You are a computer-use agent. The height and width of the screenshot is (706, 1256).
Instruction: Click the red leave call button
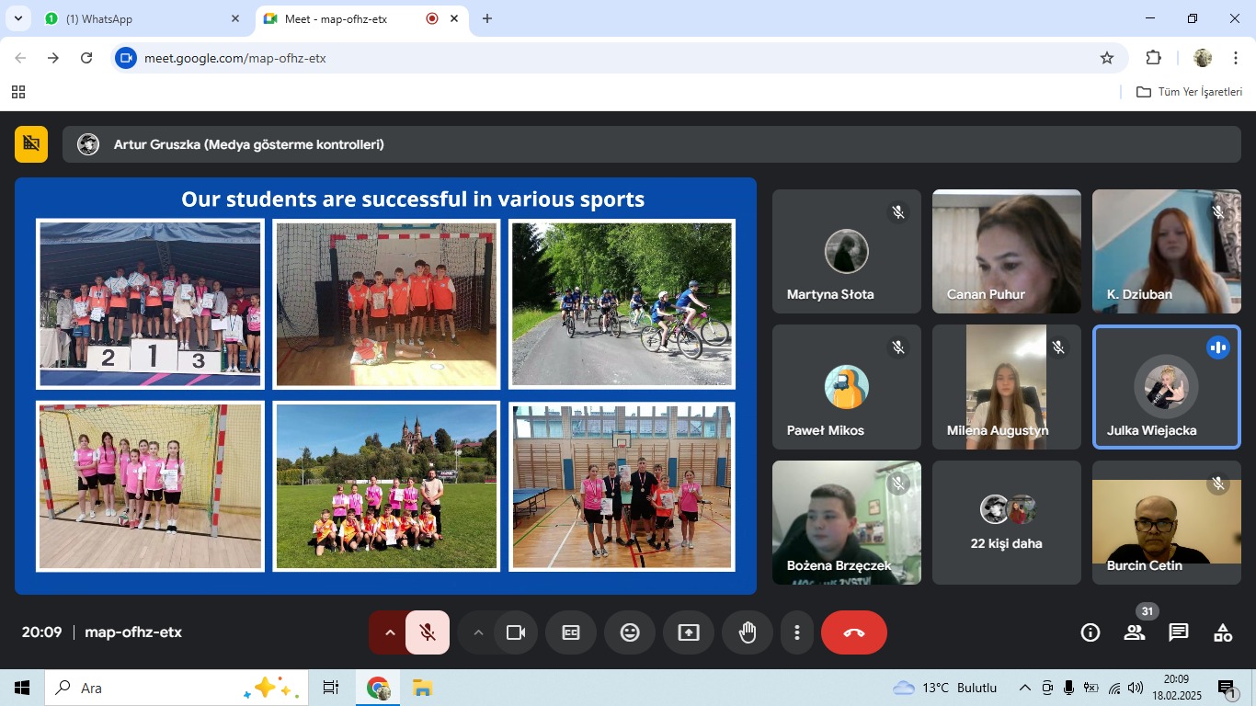tap(853, 632)
